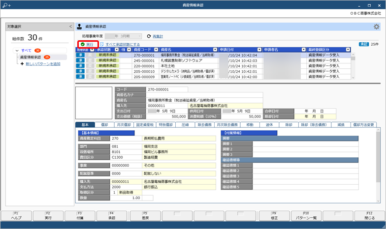386x229 pixels.
Task: Open the 処理状態 column filter dropdown
Action: (x=92, y=50)
